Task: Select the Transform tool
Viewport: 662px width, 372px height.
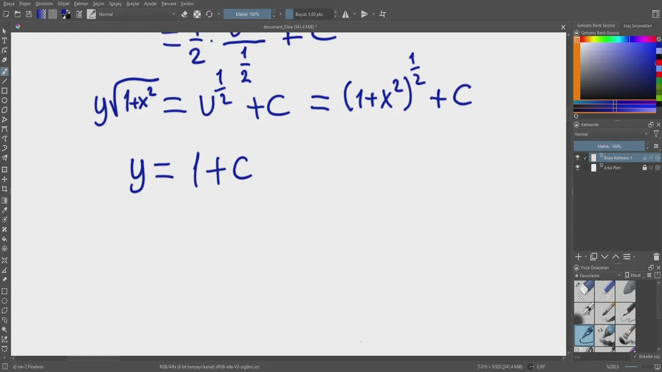Action: click(x=5, y=169)
